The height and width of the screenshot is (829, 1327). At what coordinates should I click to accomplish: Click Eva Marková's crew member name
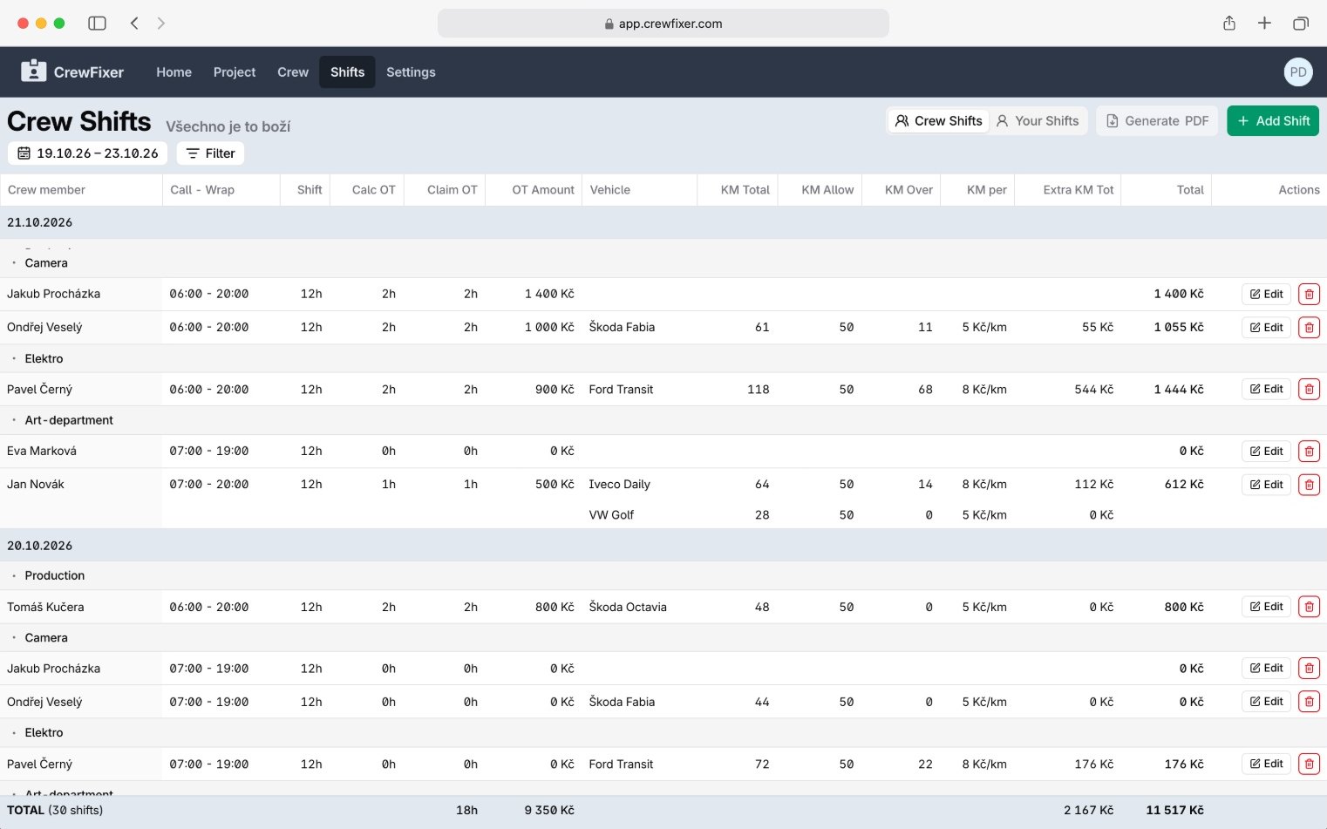[x=42, y=452]
